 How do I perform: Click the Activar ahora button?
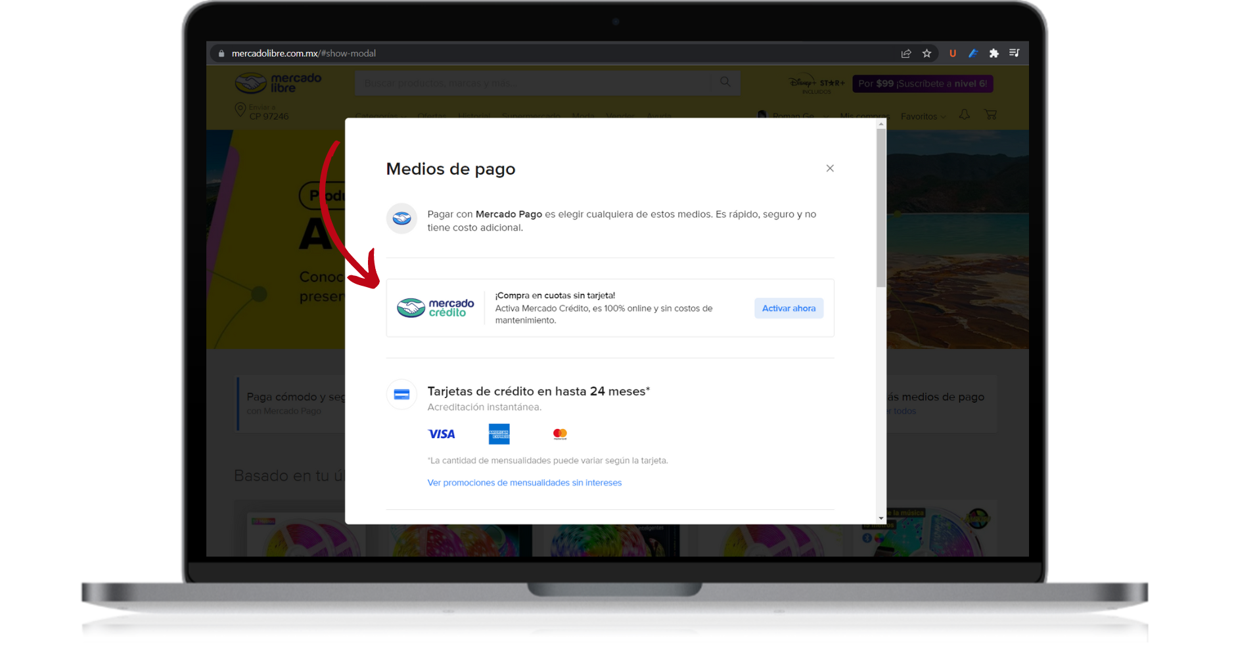[788, 307]
